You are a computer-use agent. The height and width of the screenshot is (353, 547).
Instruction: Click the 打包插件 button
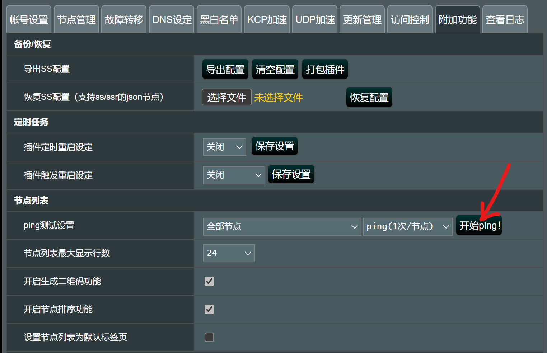325,69
